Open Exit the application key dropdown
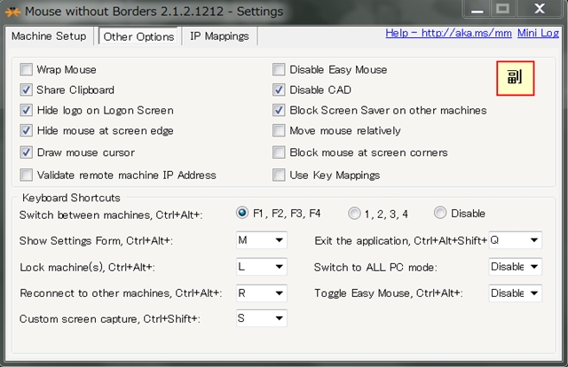This screenshot has height=367, width=568. (515, 240)
